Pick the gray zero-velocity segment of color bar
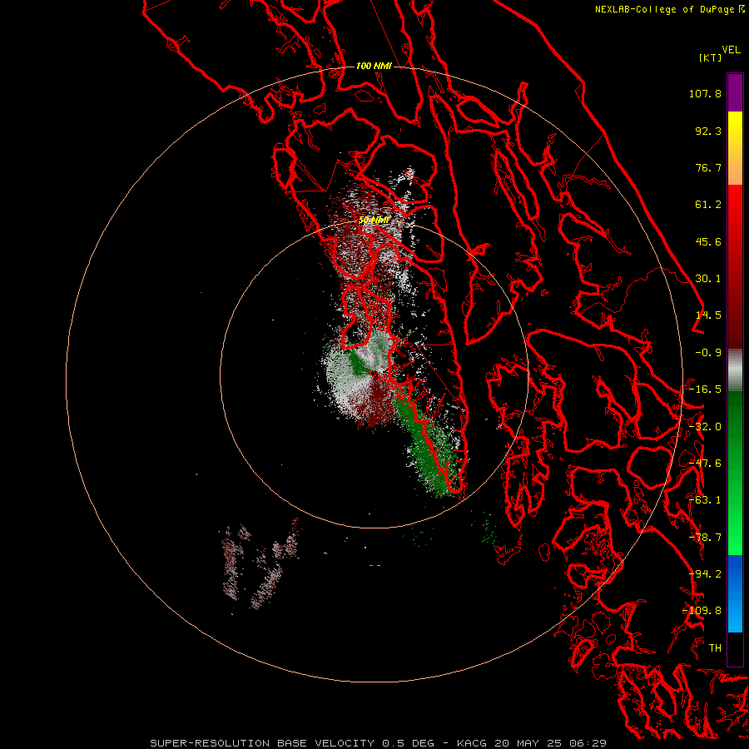The image size is (749, 749). (x=735, y=370)
